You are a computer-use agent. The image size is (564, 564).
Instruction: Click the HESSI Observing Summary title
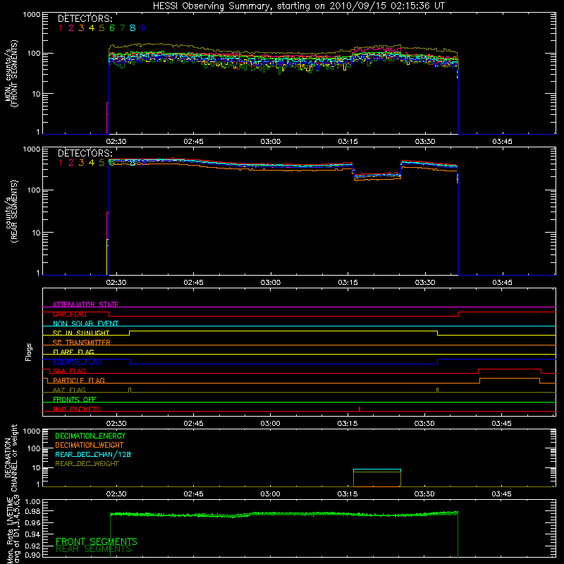pyautogui.click(x=298, y=6)
